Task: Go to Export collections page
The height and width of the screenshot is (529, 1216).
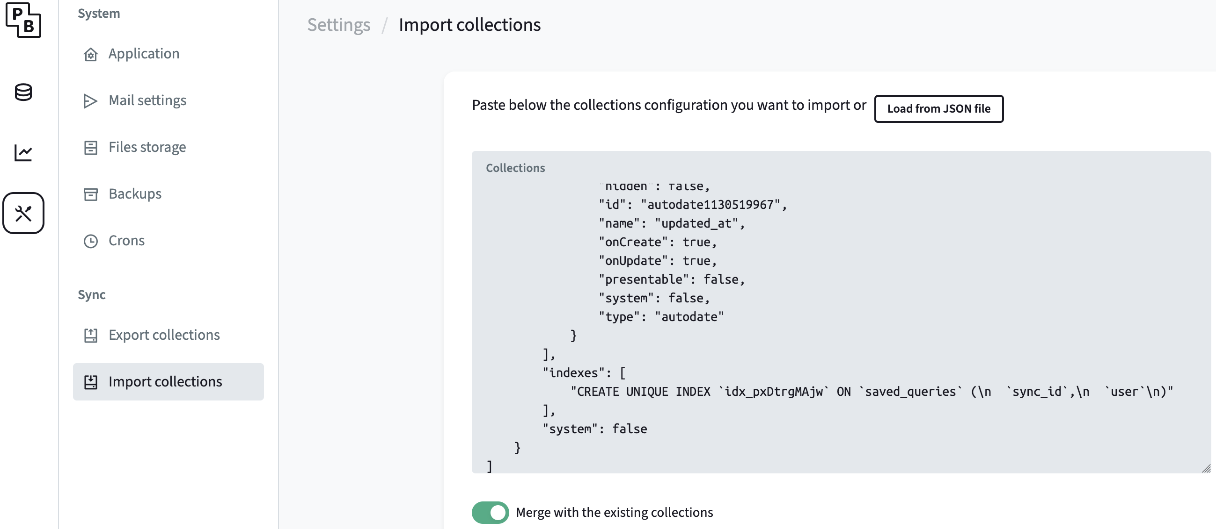Action: click(164, 335)
